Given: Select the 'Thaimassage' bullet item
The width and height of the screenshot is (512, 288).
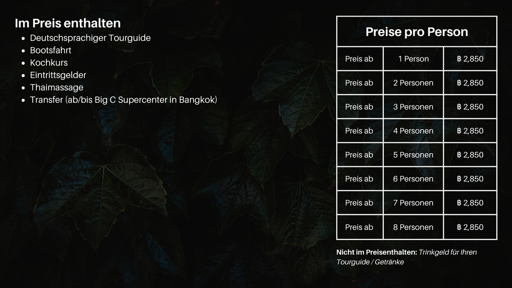Looking at the screenshot, I should coord(56,88).
